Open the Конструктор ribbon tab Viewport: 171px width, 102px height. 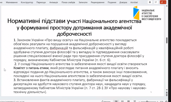click(x=27, y=2)
